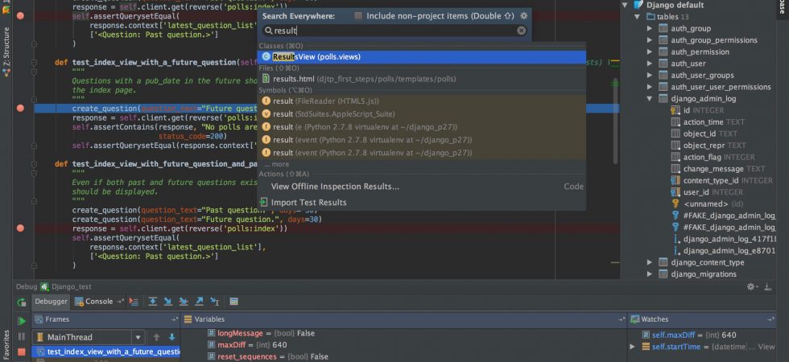Resume program with the green play icon

(x=22, y=321)
